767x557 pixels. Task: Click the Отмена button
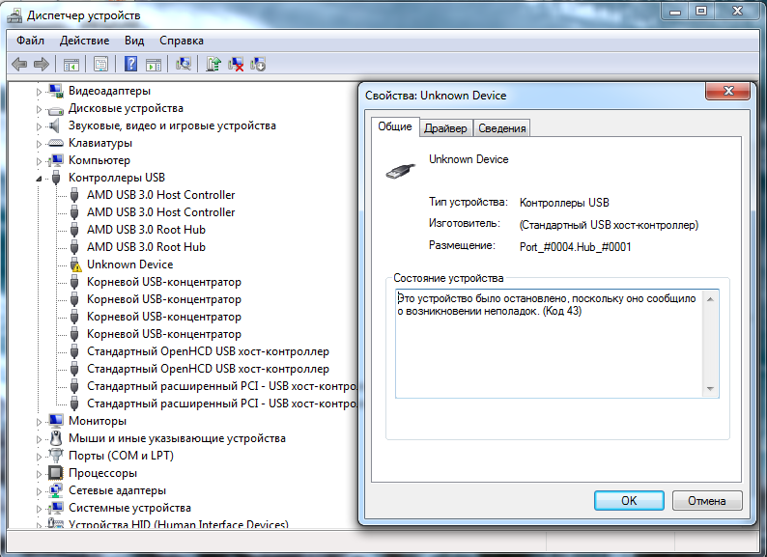coord(707,501)
